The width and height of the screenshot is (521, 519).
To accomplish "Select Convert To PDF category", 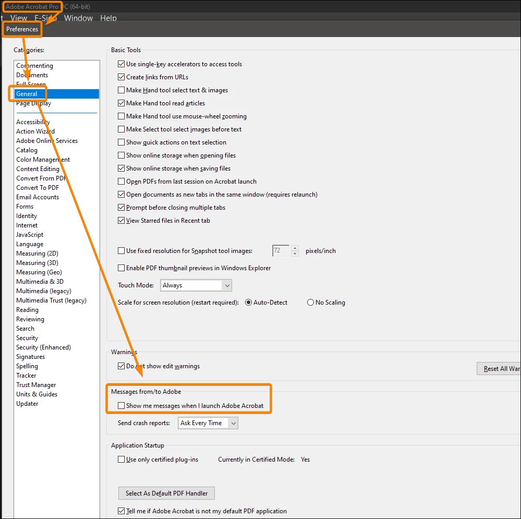I will tap(37, 187).
